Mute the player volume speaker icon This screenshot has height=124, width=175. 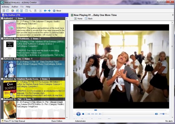156,114
